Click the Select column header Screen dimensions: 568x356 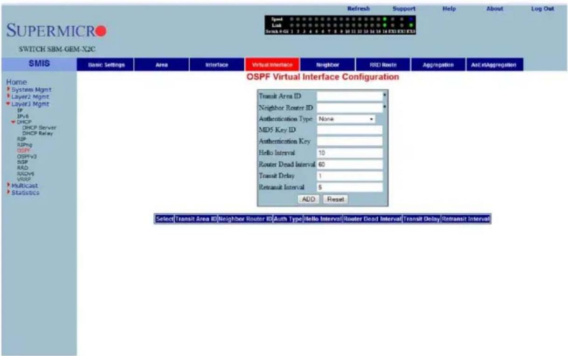pyautogui.click(x=165, y=219)
